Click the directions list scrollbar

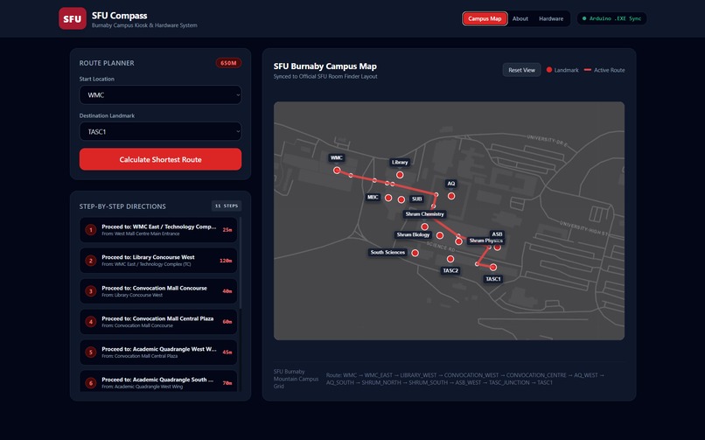coord(240,263)
